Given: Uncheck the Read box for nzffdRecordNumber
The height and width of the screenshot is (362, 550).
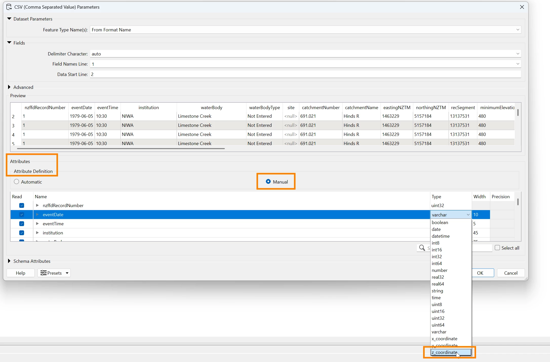Looking at the screenshot, I should click(x=22, y=205).
